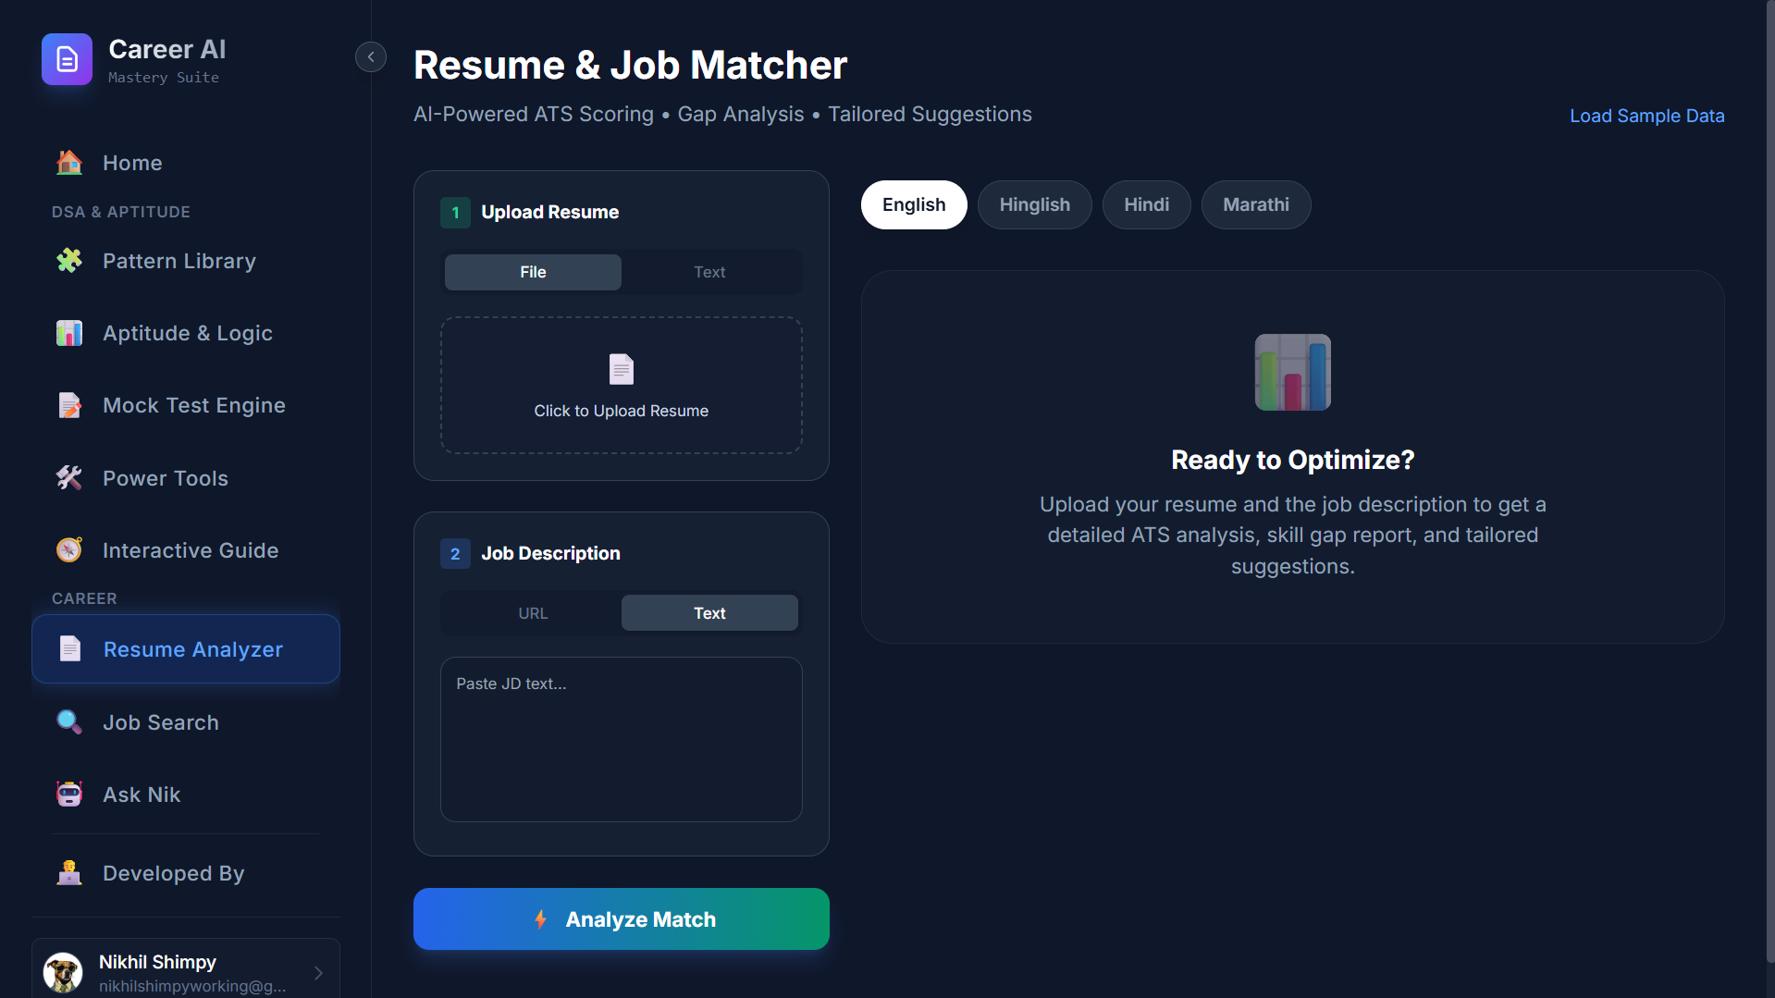This screenshot has height=998, width=1775.
Task: Open Pattern Library via puzzle icon
Action: pos(68,260)
